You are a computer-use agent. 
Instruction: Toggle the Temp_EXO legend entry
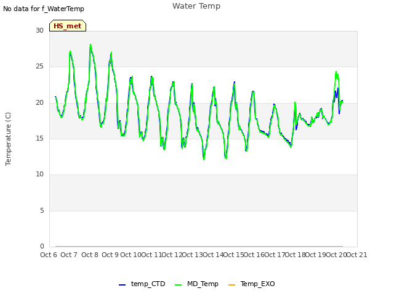point(252,284)
